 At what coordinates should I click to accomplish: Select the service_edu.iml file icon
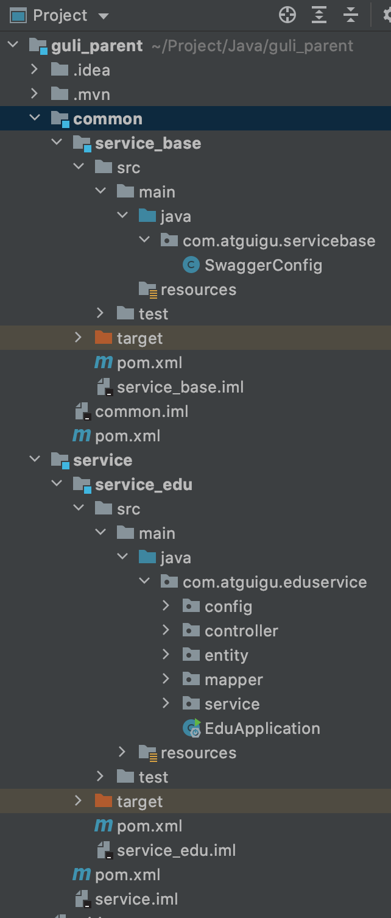[x=104, y=850]
